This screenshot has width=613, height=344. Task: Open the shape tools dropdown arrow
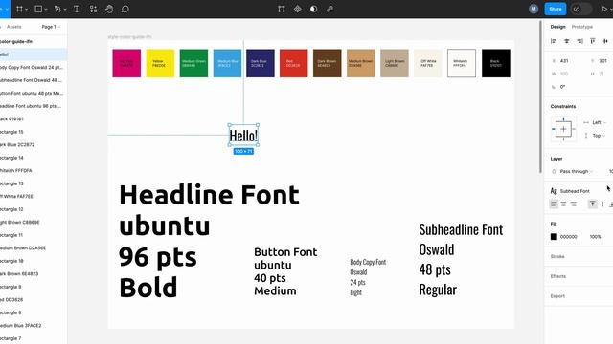[46, 10]
